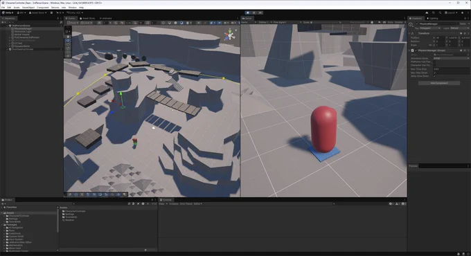
Task: Switch to the Animator tab
Action: click(106, 18)
